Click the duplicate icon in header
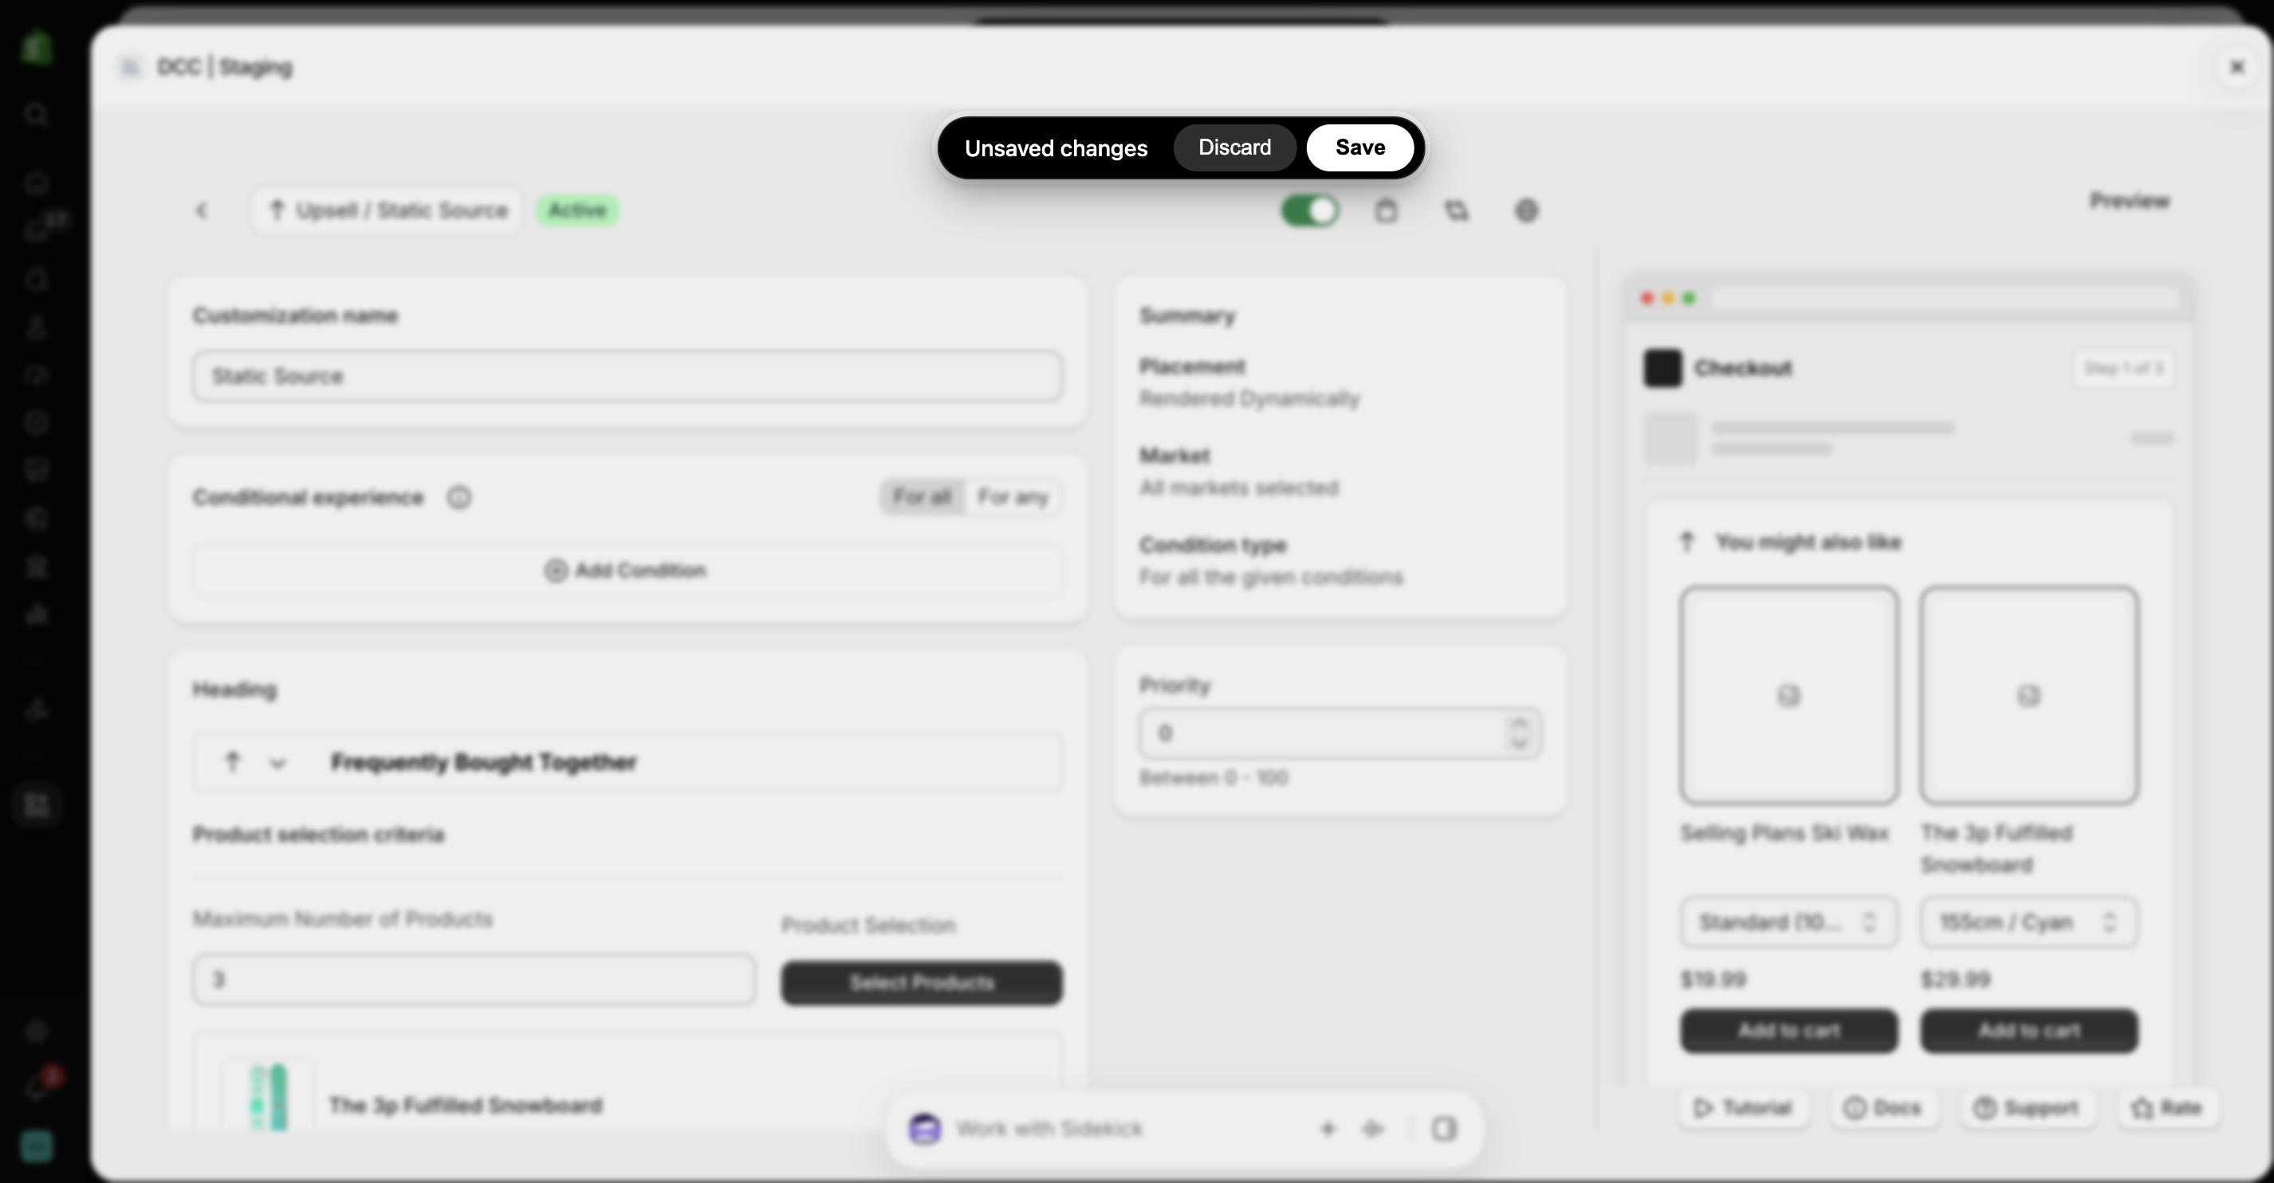This screenshot has height=1183, width=2274. click(1457, 211)
